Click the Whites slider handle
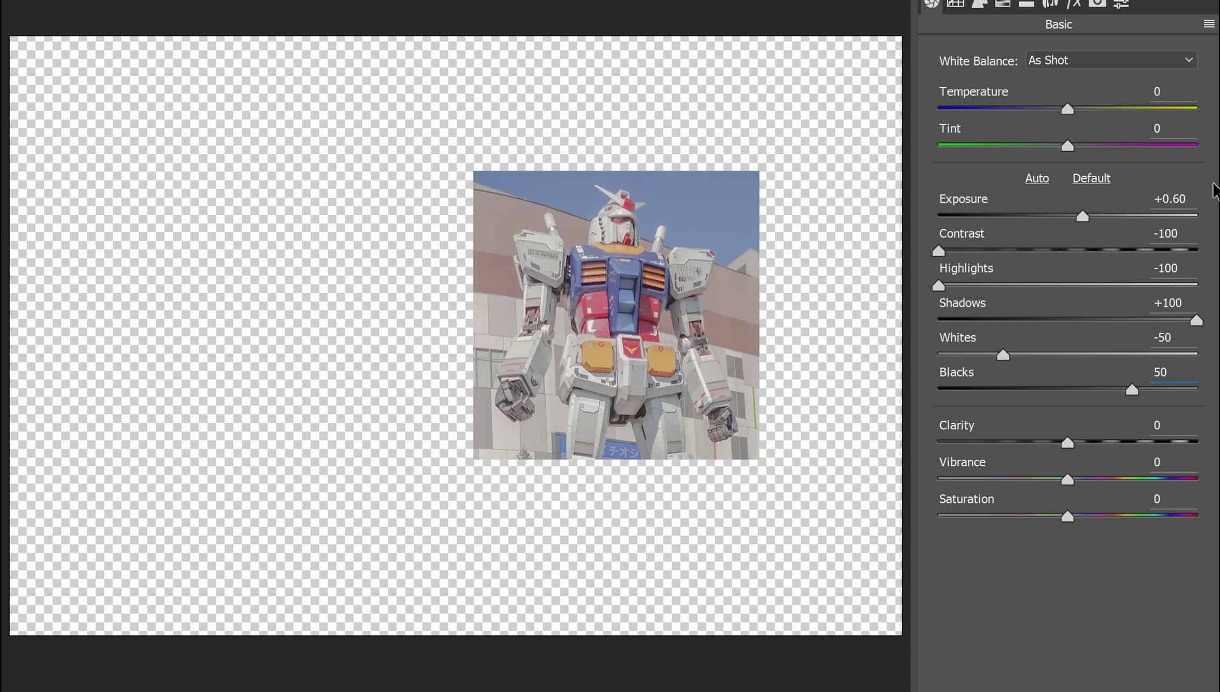 [x=1003, y=355]
